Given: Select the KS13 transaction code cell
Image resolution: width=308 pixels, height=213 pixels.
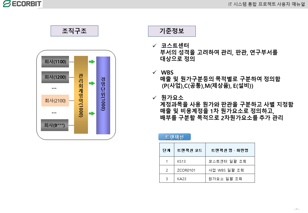Looking at the screenshot, I should 190,161.
